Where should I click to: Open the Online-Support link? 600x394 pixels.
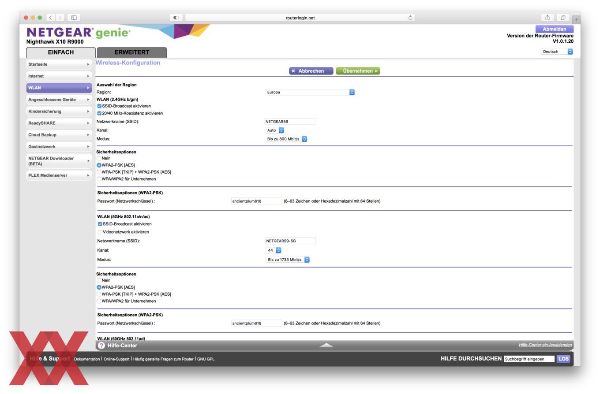[x=116, y=359]
